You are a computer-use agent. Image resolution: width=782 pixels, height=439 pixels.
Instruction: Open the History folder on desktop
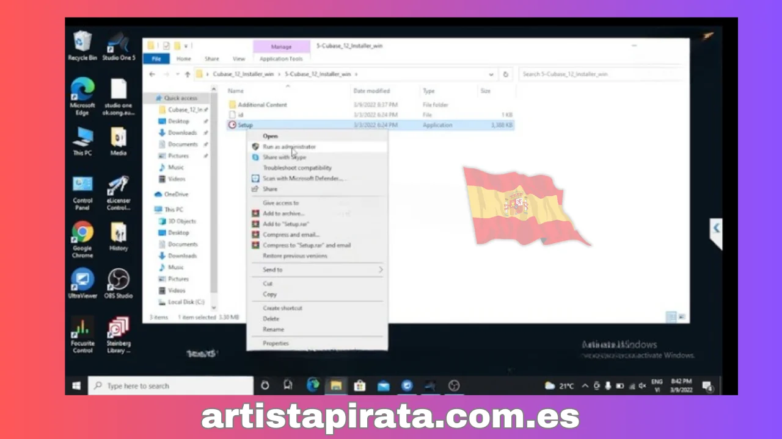pos(118,237)
